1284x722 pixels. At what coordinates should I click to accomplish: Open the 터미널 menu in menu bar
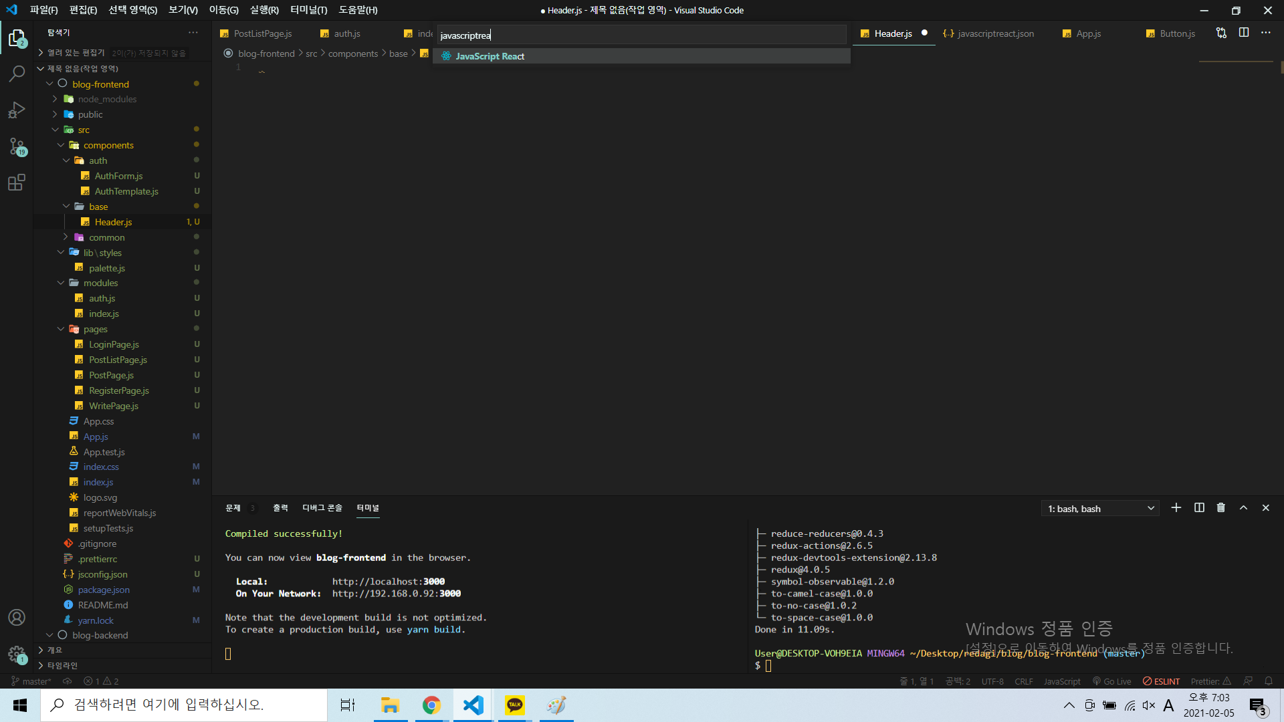click(x=308, y=10)
